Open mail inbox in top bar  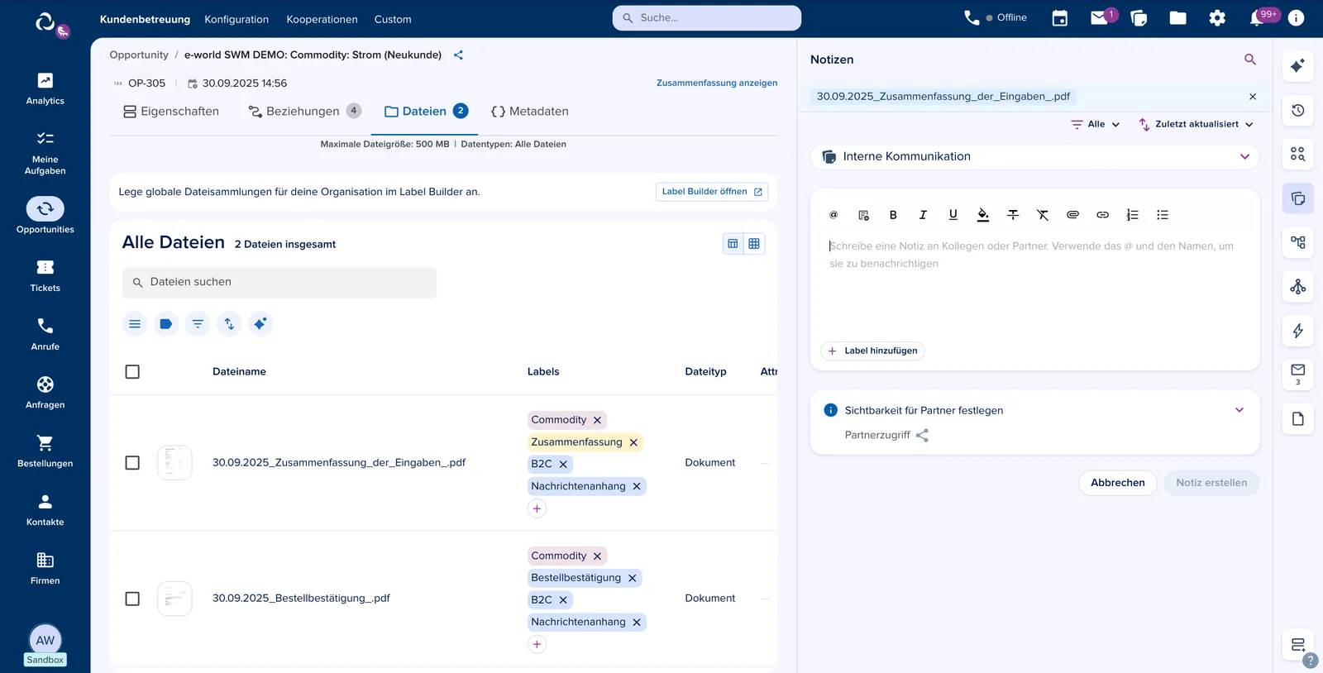[x=1099, y=18]
